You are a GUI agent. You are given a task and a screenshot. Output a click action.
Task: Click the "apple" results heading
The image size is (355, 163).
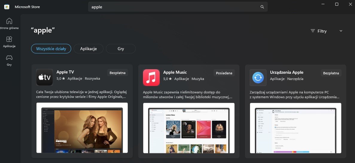pyautogui.click(x=43, y=30)
